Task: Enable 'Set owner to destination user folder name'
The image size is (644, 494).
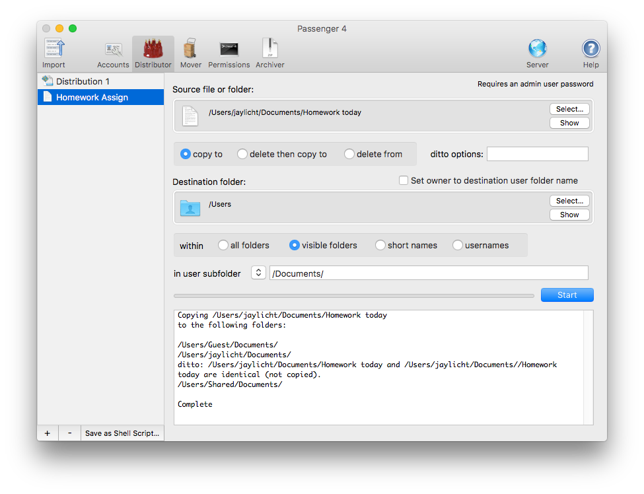Action: click(404, 180)
